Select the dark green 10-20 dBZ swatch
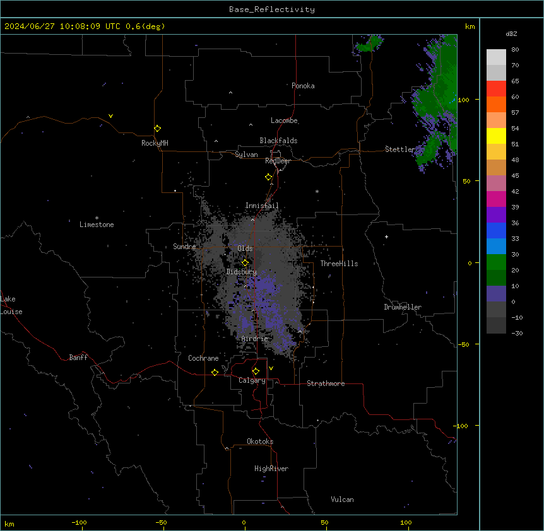Image resolution: width=544 pixels, height=531 pixels. pyautogui.click(x=496, y=278)
